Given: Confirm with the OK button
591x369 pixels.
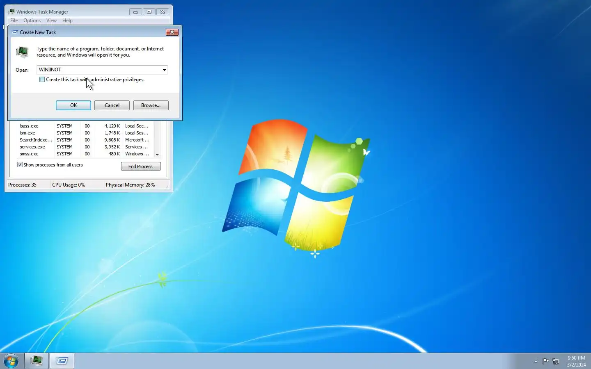Looking at the screenshot, I should [73, 105].
